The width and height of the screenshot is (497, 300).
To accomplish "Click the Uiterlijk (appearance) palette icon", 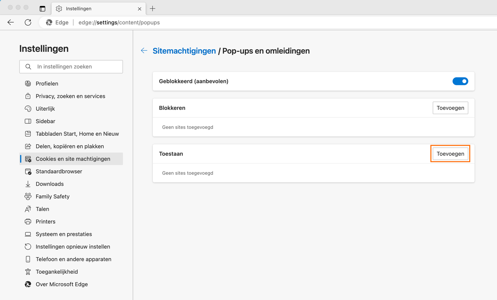I will point(28,108).
